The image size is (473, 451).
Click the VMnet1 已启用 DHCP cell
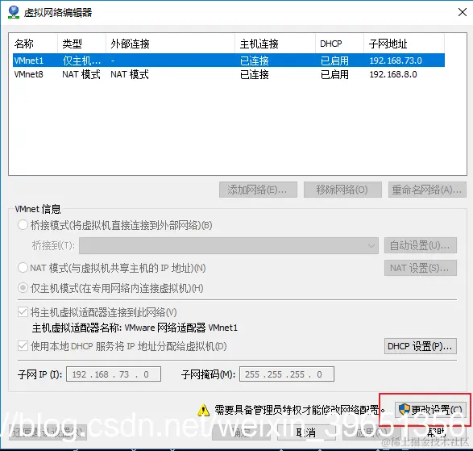pyautogui.click(x=334, y=61)
